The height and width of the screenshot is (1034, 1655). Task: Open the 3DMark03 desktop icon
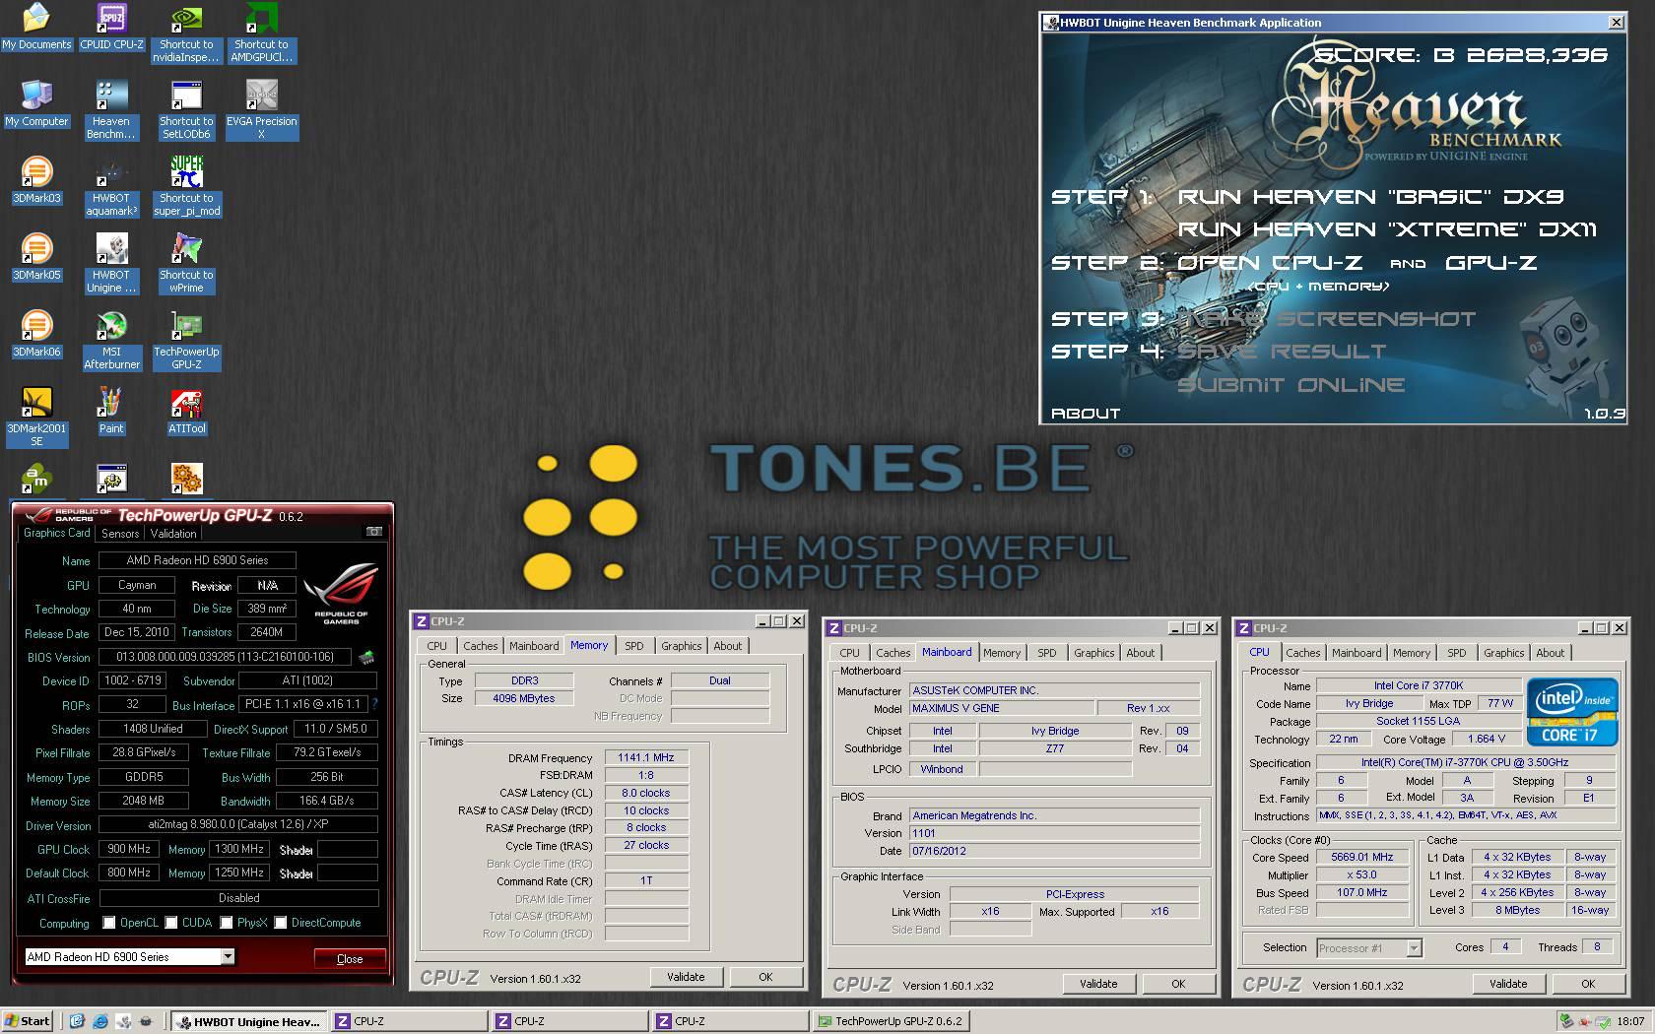coord(36,180)
